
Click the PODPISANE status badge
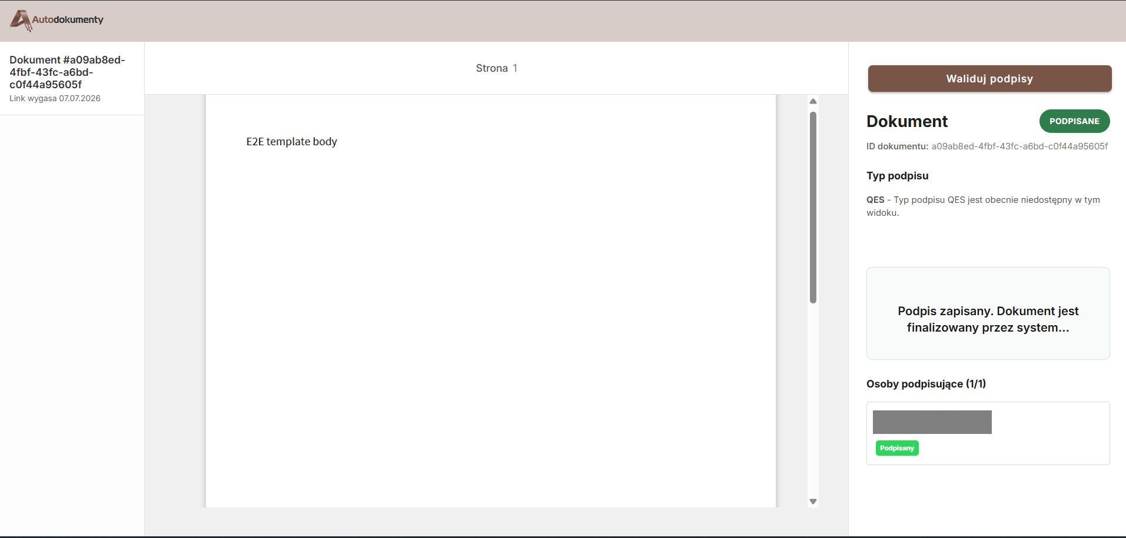[1074, 121]
